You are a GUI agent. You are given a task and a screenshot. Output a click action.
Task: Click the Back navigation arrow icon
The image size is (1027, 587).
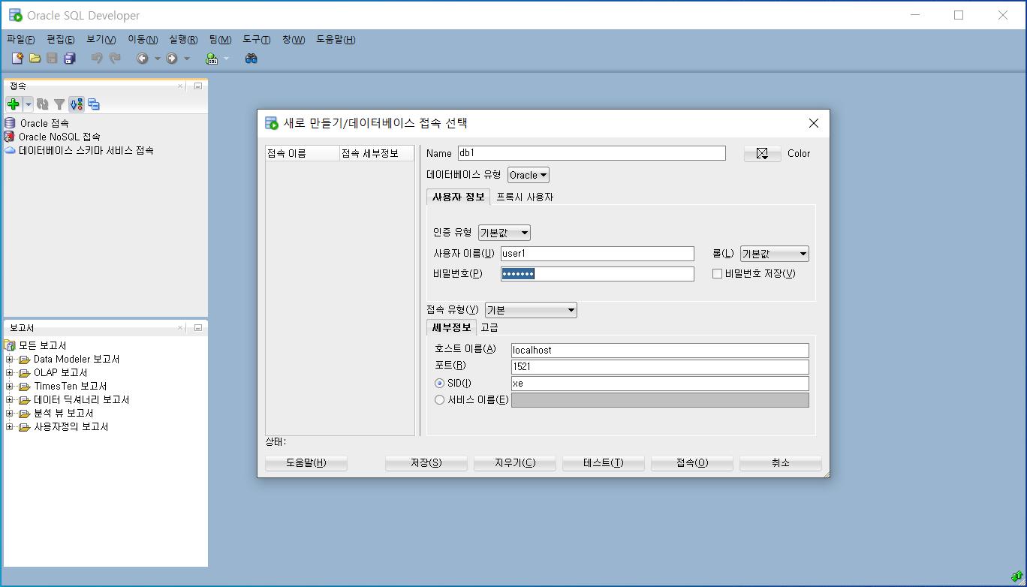[x=142, y=59]
